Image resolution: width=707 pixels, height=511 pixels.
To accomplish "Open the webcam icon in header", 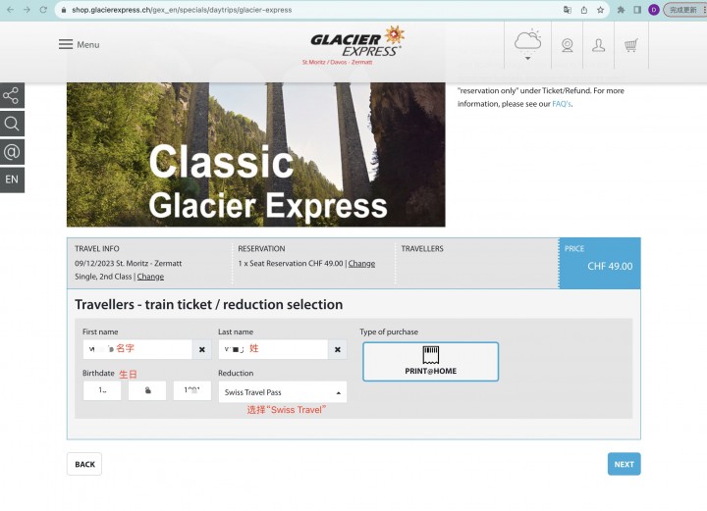I will (568, 45).
